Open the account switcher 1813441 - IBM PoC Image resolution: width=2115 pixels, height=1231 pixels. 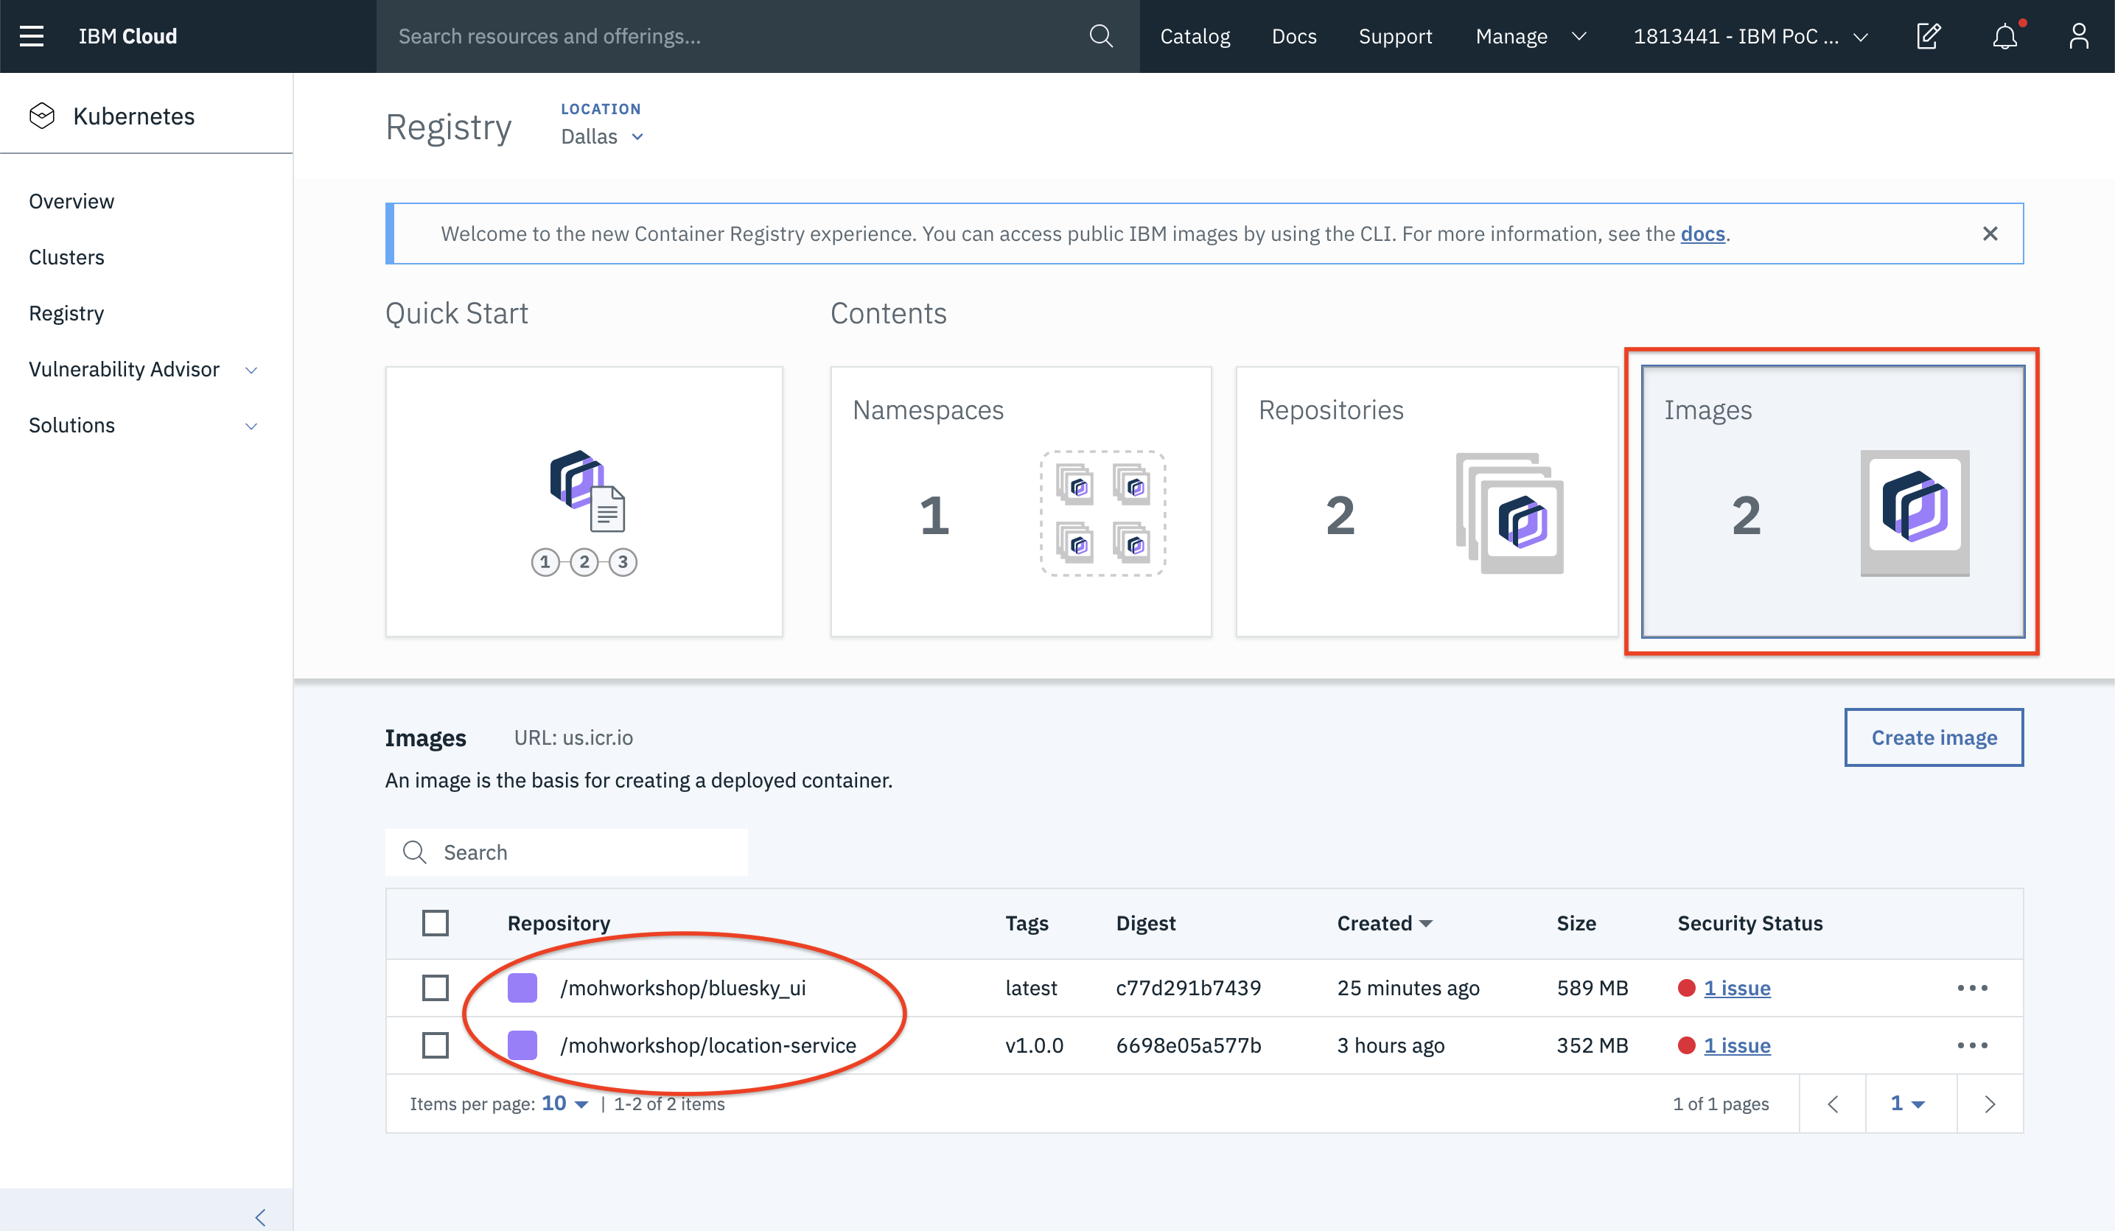(x=1751, y=36)
